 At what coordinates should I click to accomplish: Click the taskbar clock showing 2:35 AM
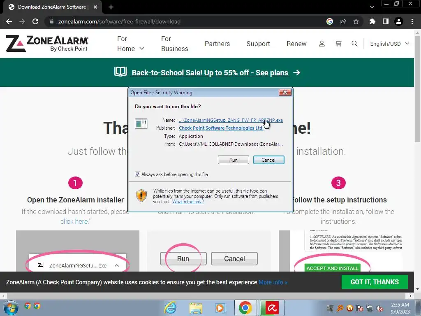pos(400,308)
